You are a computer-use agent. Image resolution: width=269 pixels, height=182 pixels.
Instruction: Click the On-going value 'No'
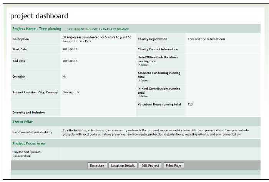coord(65,77)
